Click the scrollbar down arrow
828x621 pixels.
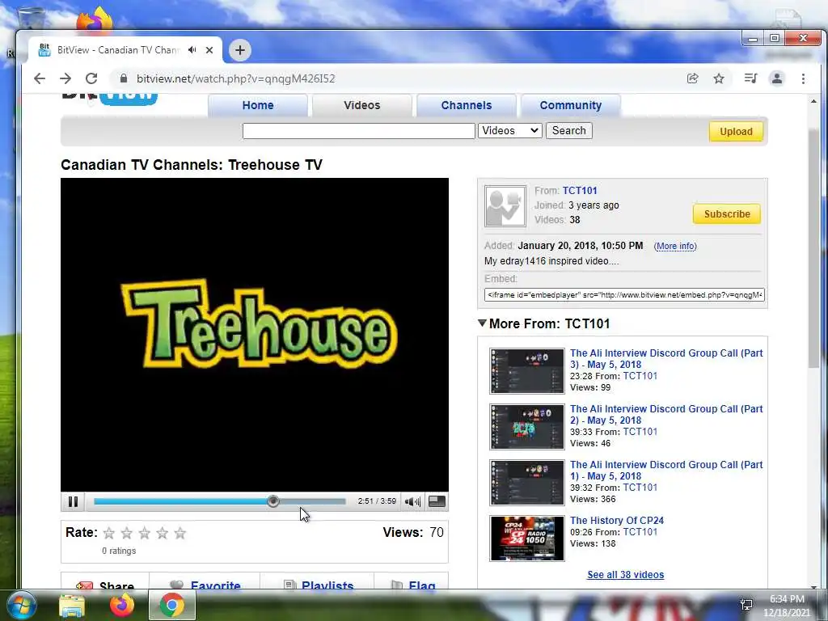[813, 586]
